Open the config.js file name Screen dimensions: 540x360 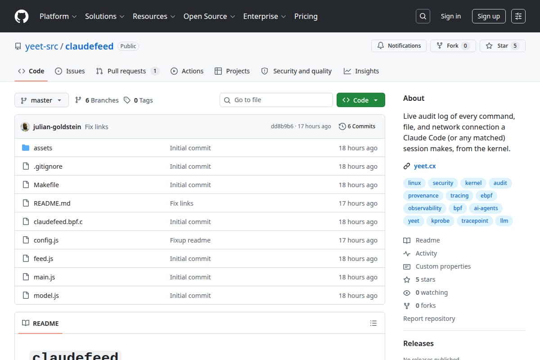(46, 240)
